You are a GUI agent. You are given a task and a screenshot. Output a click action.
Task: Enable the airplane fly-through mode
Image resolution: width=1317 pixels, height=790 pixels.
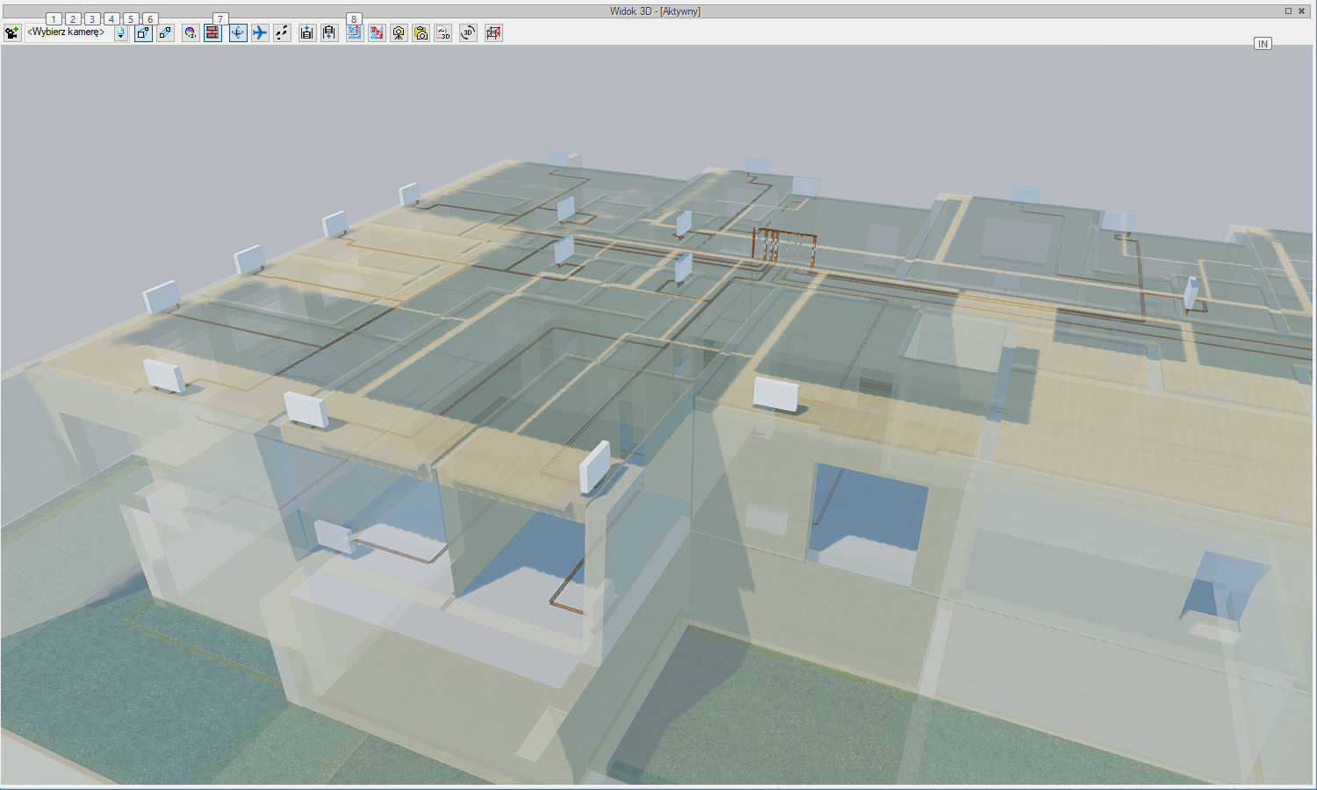point(260,32)
